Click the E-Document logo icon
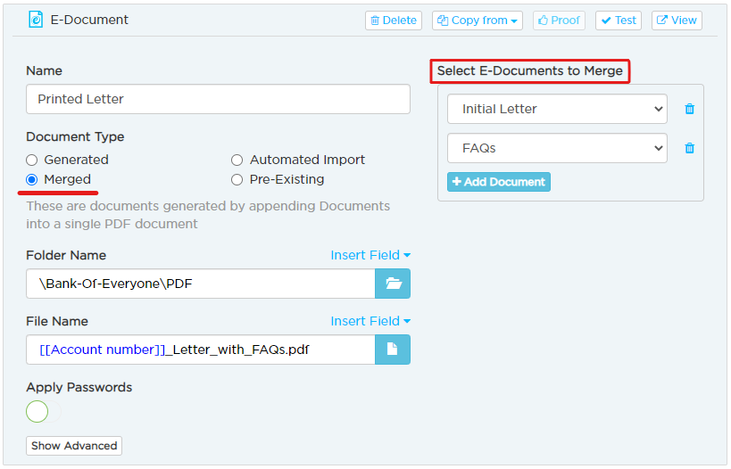The width and height of the screenshot is (731, 469). (x=36, y=20)
